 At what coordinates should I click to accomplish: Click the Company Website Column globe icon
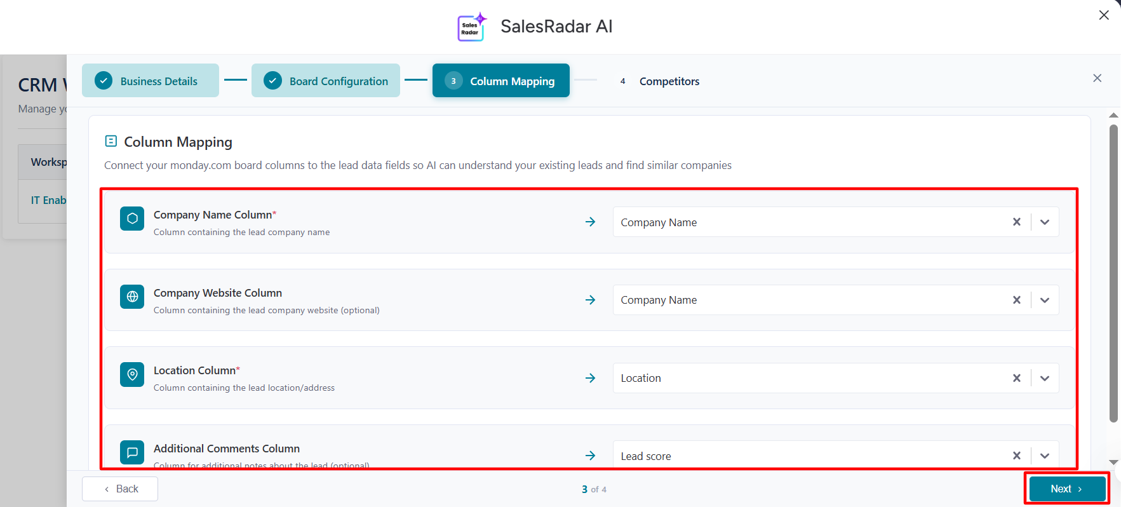(x=132, y=297)
